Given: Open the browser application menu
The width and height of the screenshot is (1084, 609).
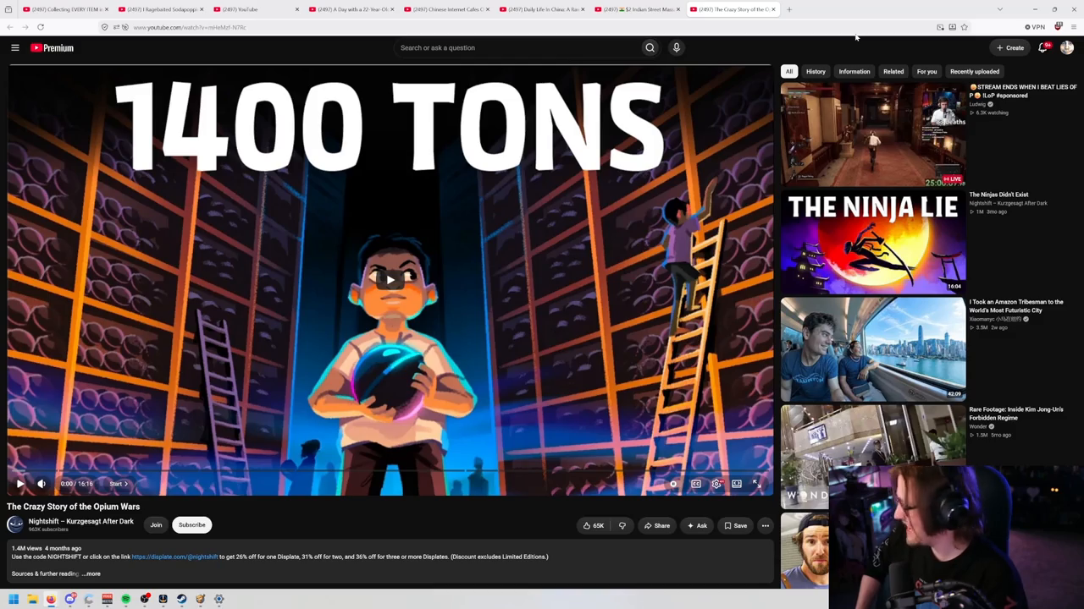Looking at the screenshot, I should (x=1074, y=27).
